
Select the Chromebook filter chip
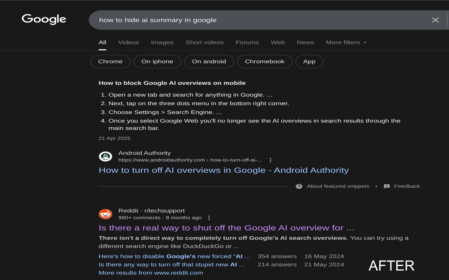click(265, 62)
